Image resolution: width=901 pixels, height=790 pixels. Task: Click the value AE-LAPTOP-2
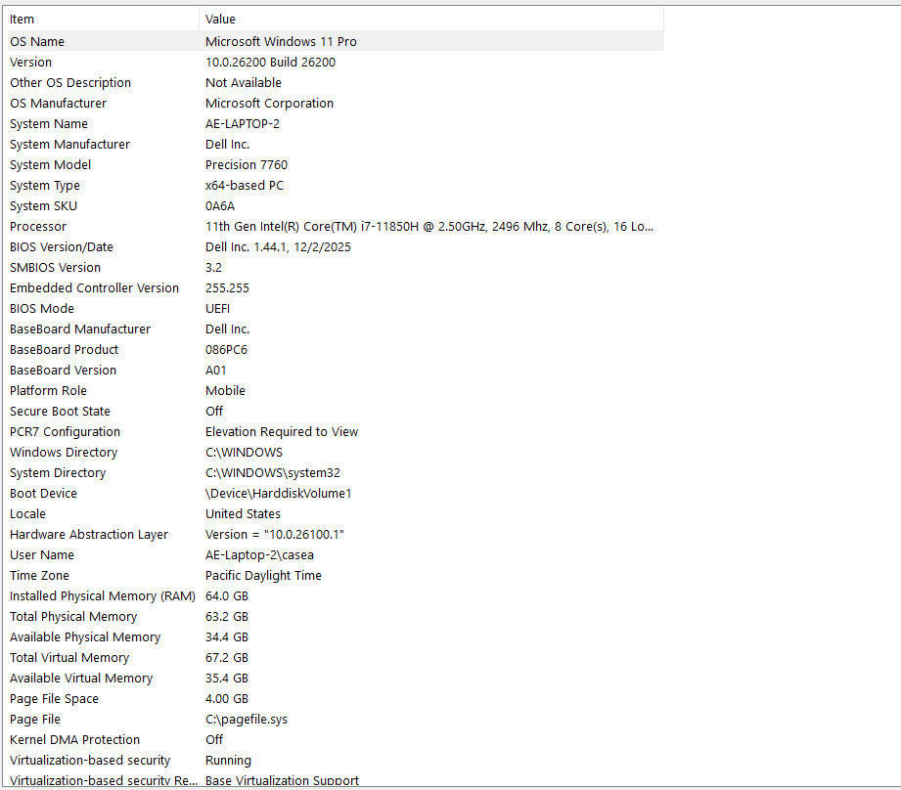(x=243, y=124)
